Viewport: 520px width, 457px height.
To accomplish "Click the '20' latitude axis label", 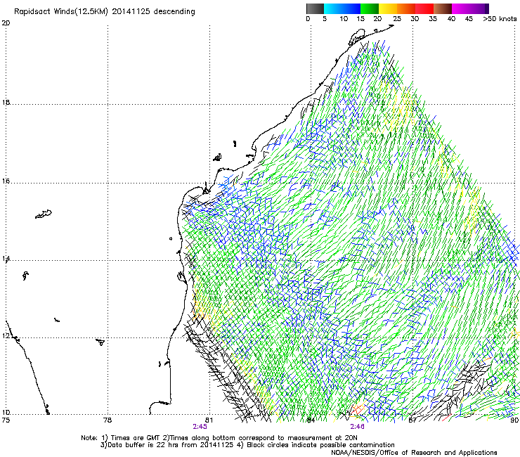I will pyautogui.click(x=6, y=23).
